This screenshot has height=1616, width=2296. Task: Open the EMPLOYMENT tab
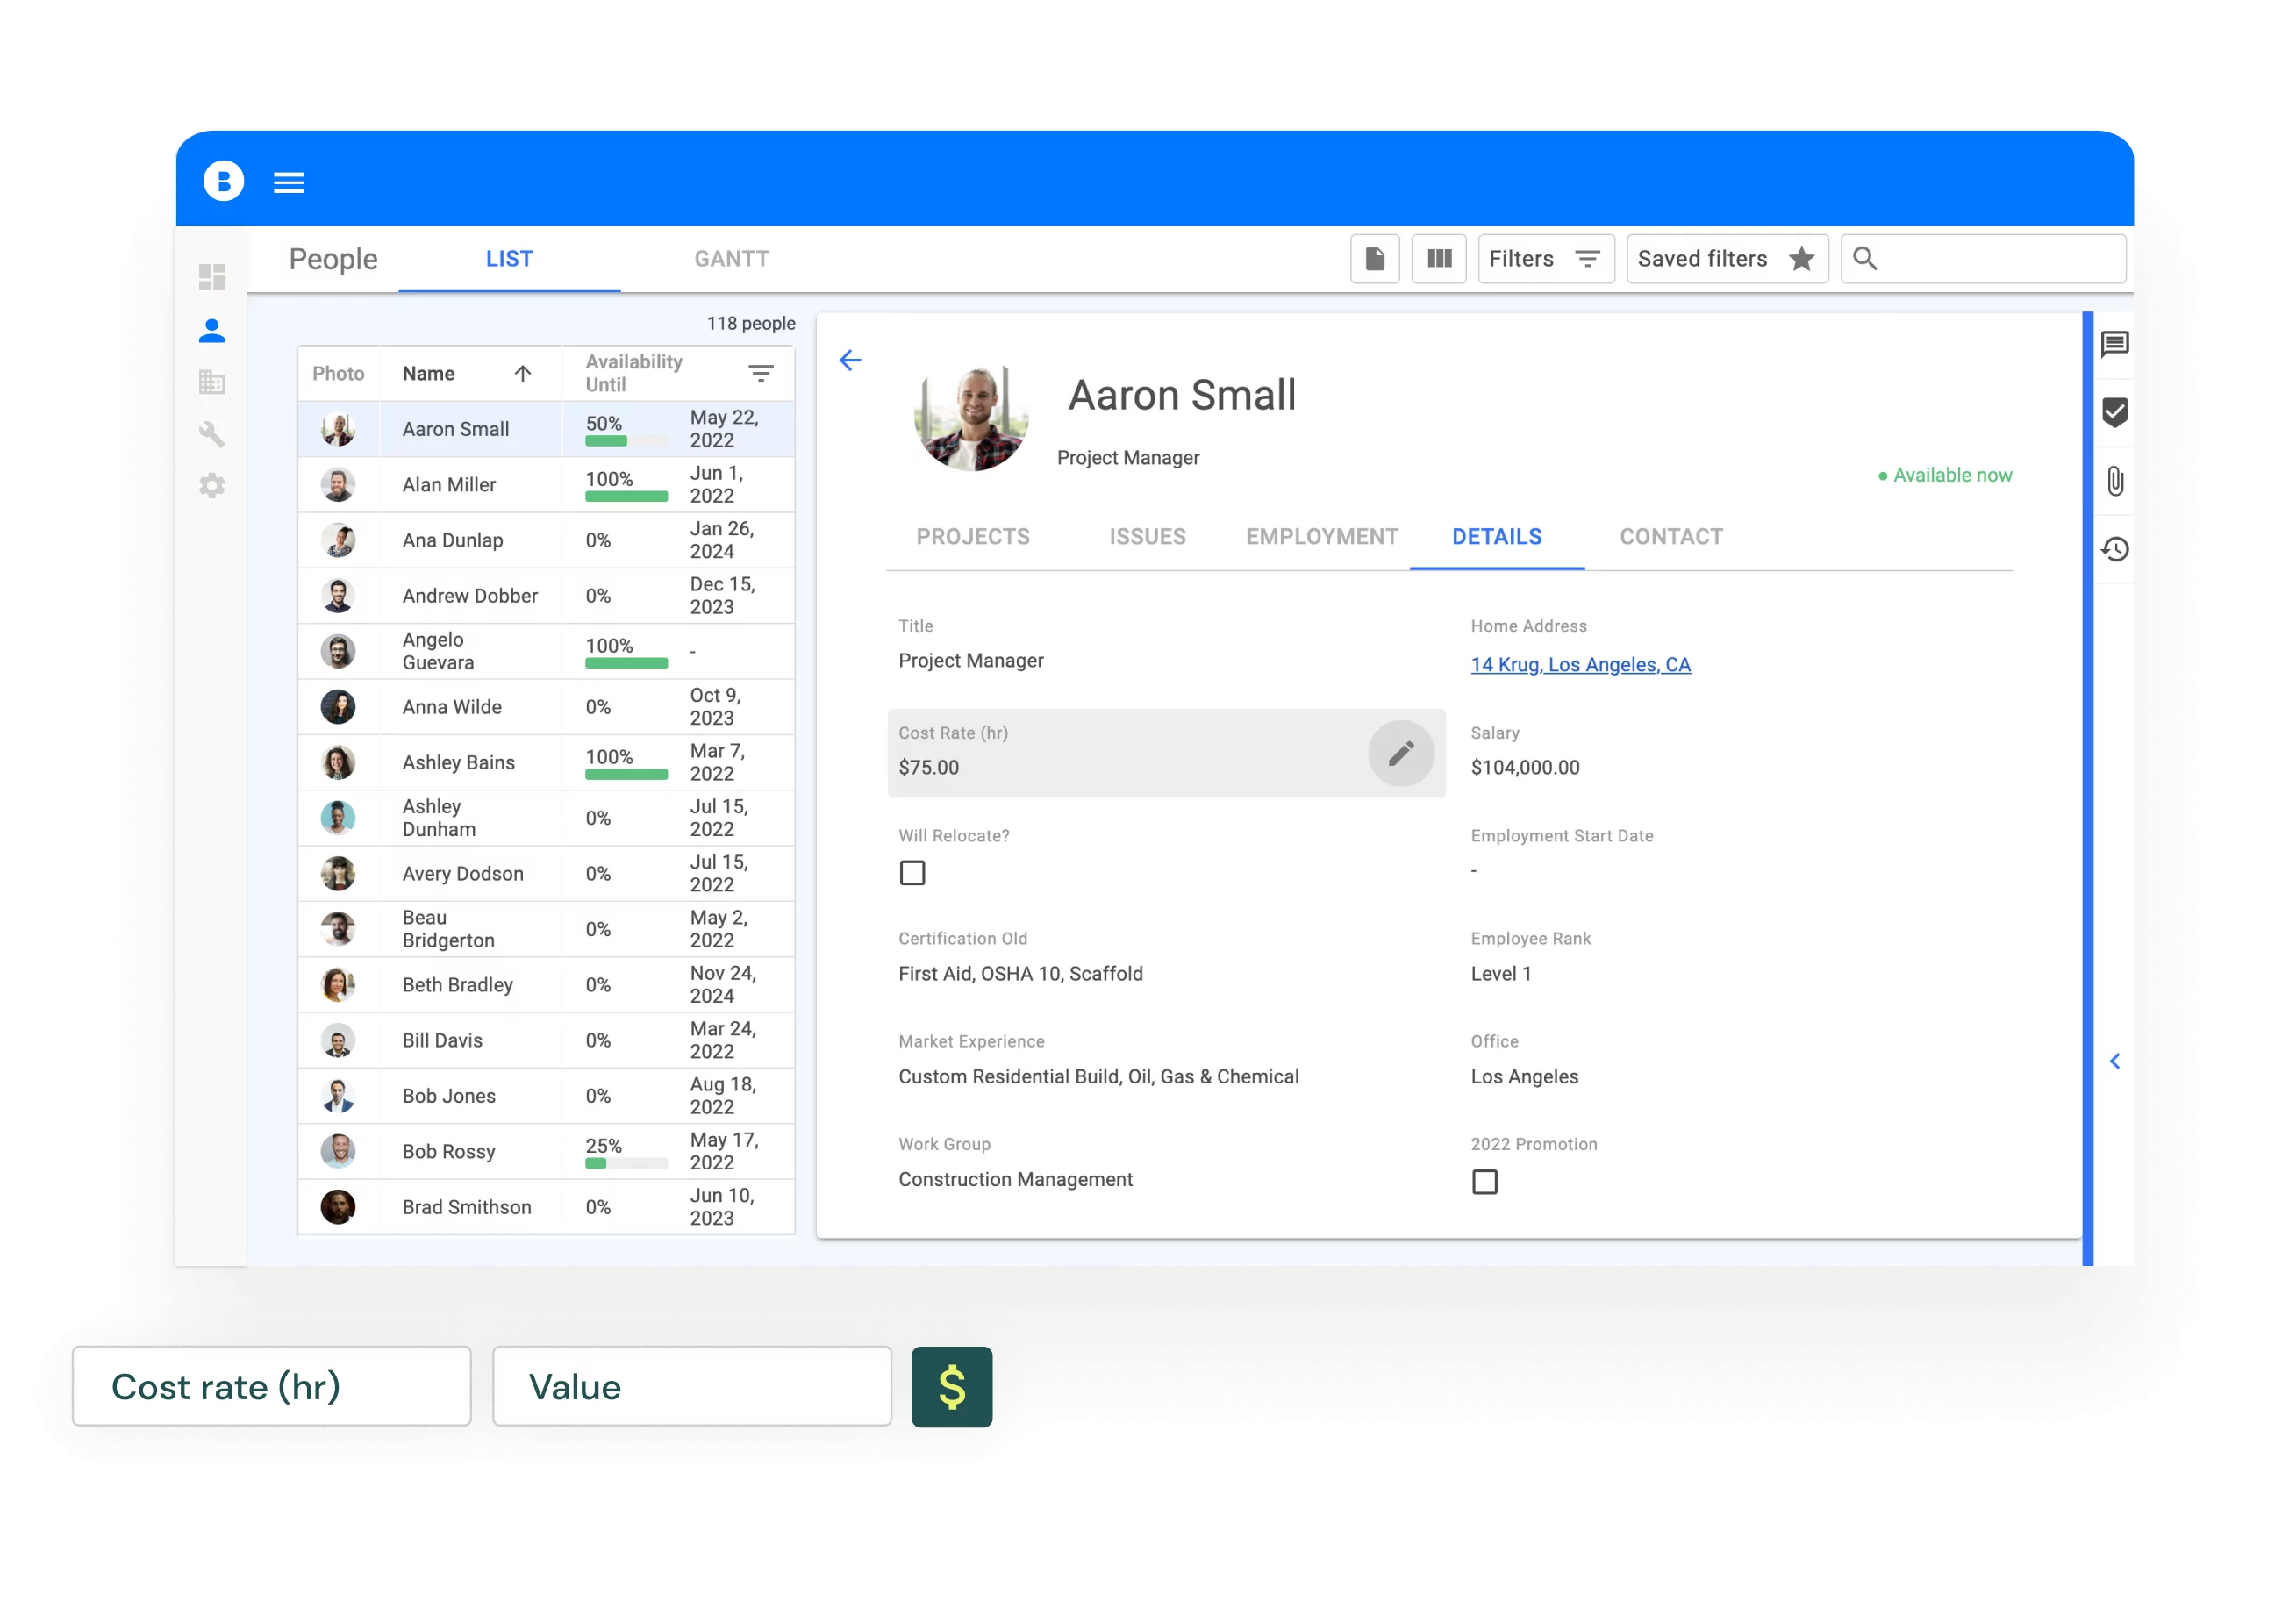tap(1321, 537)
